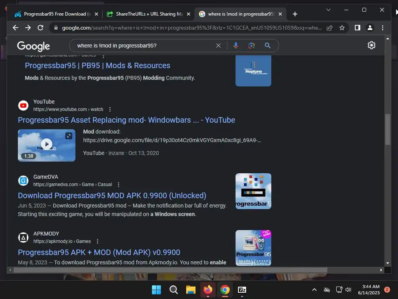Screen dimensions: 398x299
Task: Expand video preview with corner icon
Action: point(69,136)
